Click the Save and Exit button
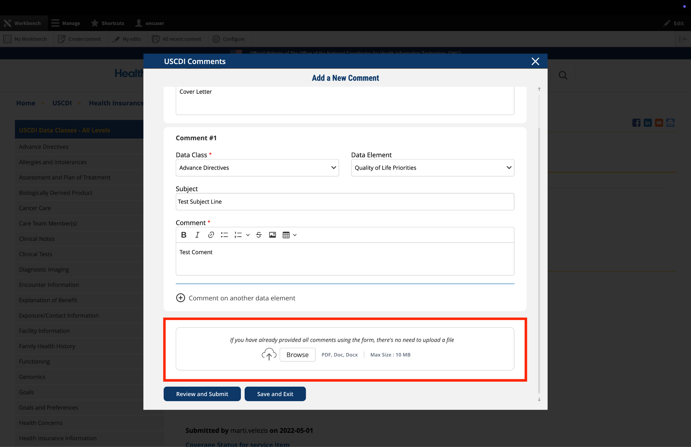691x447 pixels. point(275,394)
